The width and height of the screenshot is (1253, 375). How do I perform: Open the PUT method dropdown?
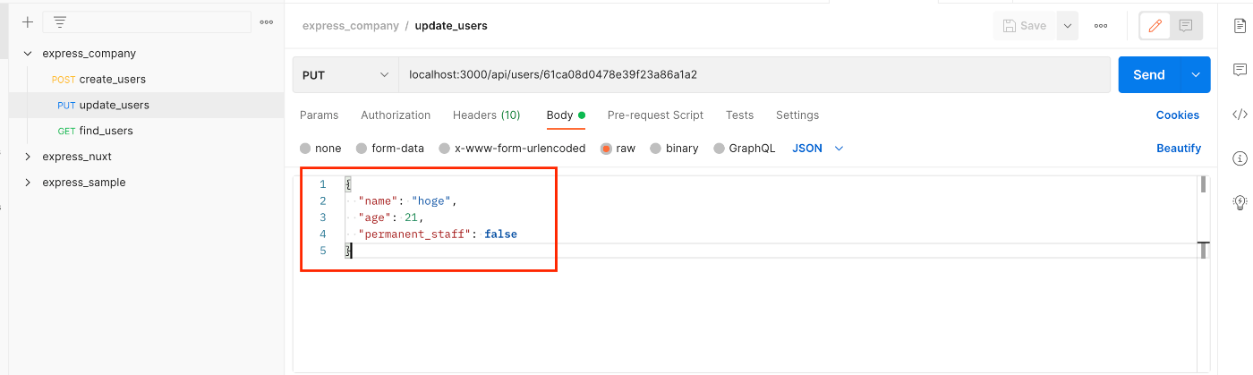coord(345,75)
